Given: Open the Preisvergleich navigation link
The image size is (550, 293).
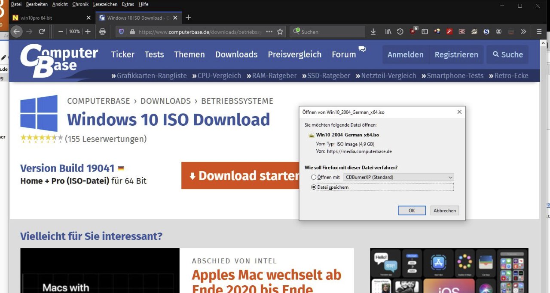Looking at the screenshot, I should [x=295, y=54].
